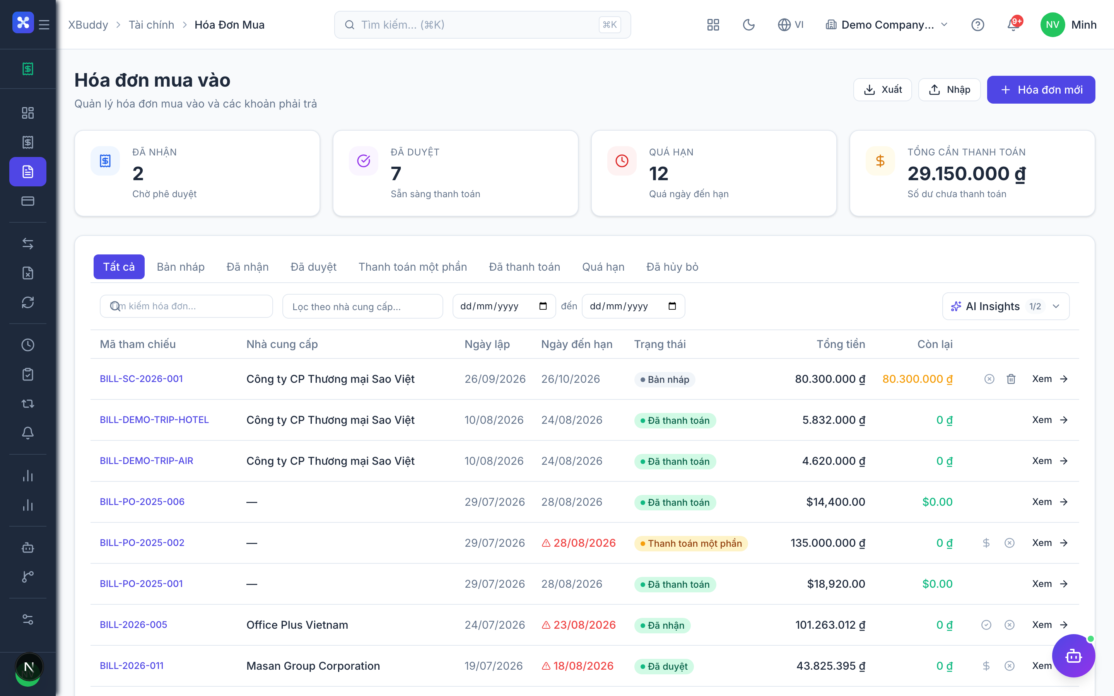Open the supplier filter Lọc theo nhà cung cấp
The height and width of the screenshot is (696, 1114).
(x=363, y=306)
